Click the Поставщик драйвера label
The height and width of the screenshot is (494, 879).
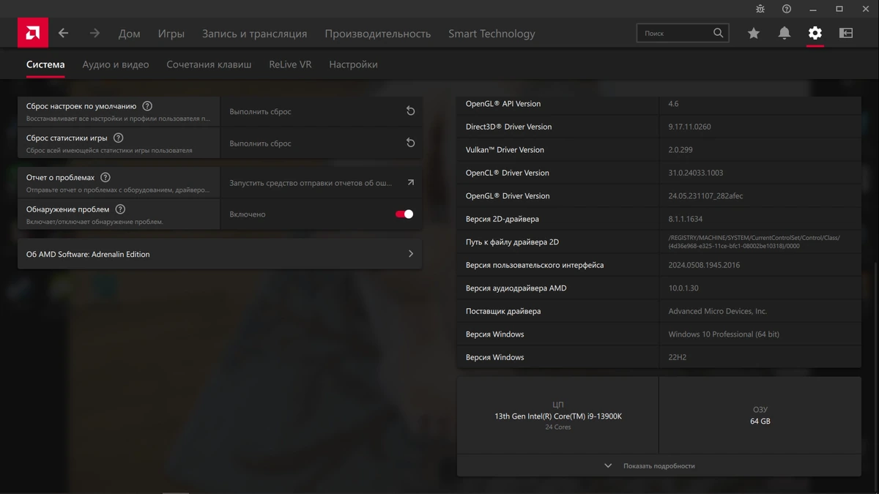(503, 311)
